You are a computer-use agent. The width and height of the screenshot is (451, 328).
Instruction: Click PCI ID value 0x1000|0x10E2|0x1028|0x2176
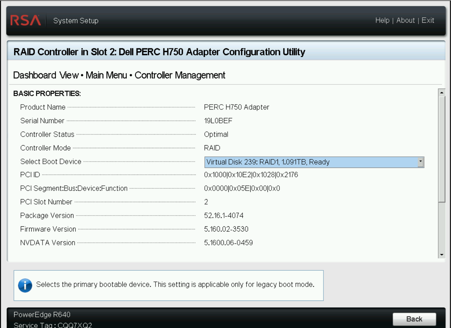pyautogui.click(x=251, y=175)
